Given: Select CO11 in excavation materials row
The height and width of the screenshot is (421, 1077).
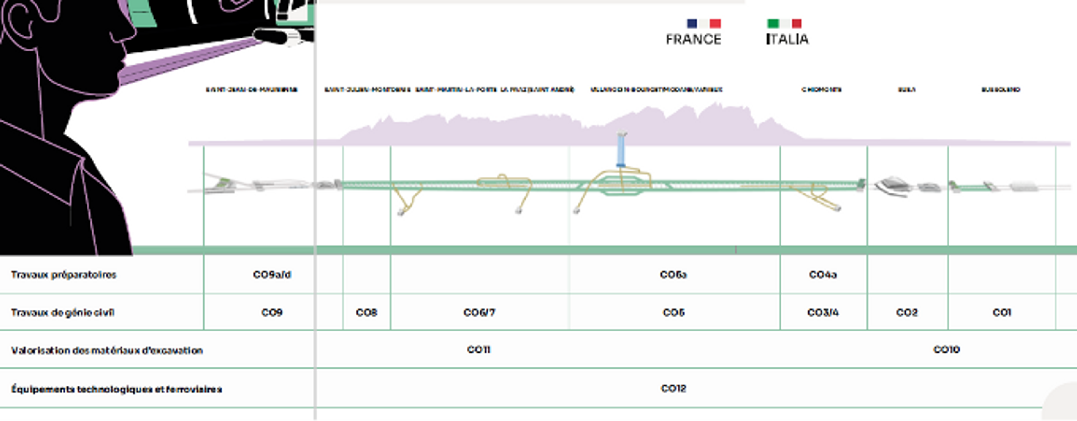Looking at the screenshot, I should [x=478, y=350].
